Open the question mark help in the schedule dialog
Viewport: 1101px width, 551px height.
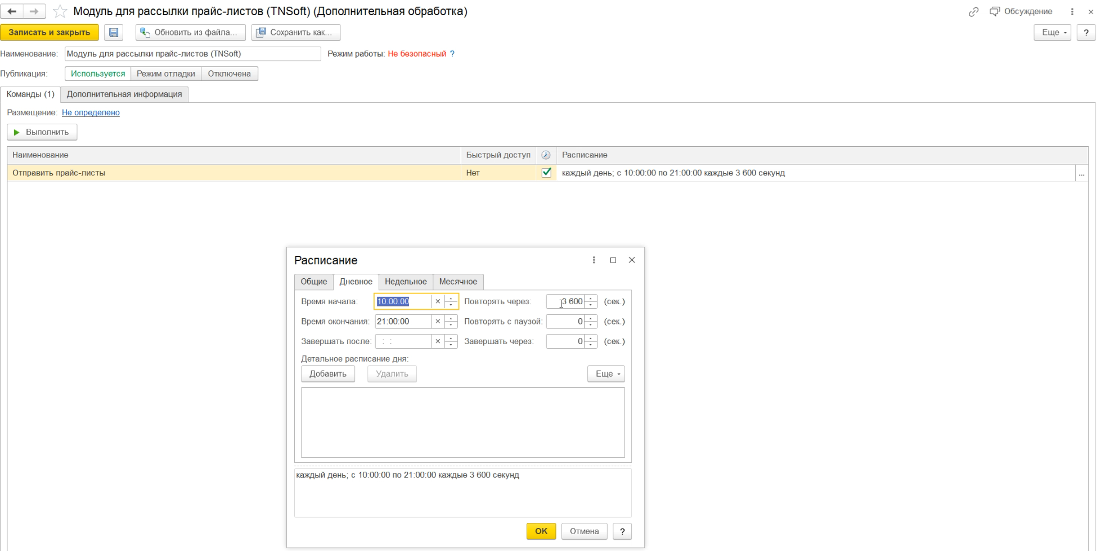(622, 531)
